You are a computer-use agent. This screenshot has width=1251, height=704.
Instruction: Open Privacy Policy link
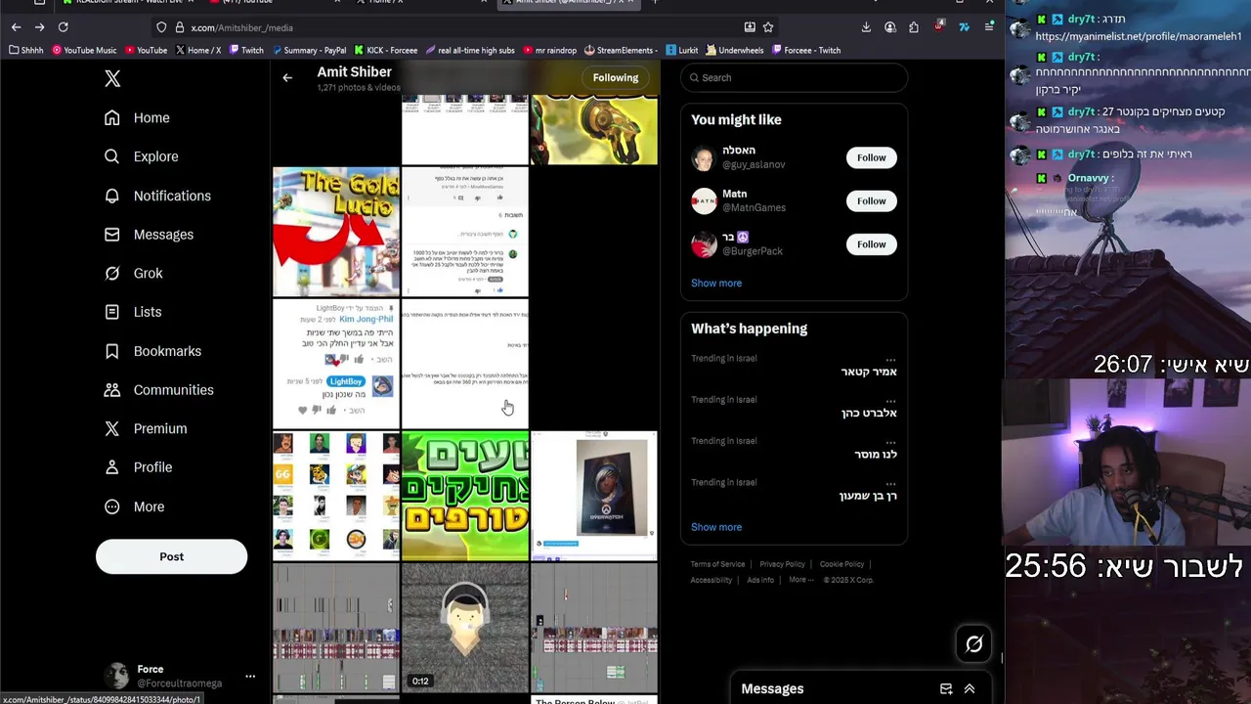coord(782,564)
